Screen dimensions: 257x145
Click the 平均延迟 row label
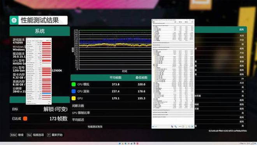point(78,120)
